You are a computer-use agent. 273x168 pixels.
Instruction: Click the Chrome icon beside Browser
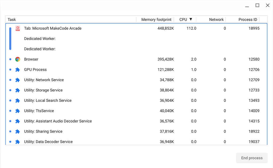(17, 59)
